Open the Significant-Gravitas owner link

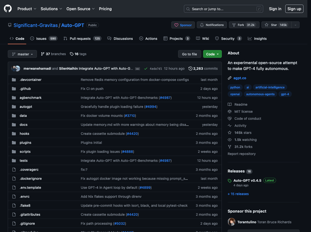36,25
